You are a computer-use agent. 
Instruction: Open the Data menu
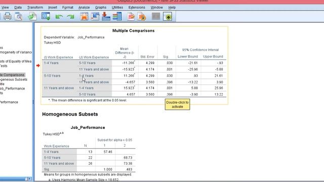(18, 7)
